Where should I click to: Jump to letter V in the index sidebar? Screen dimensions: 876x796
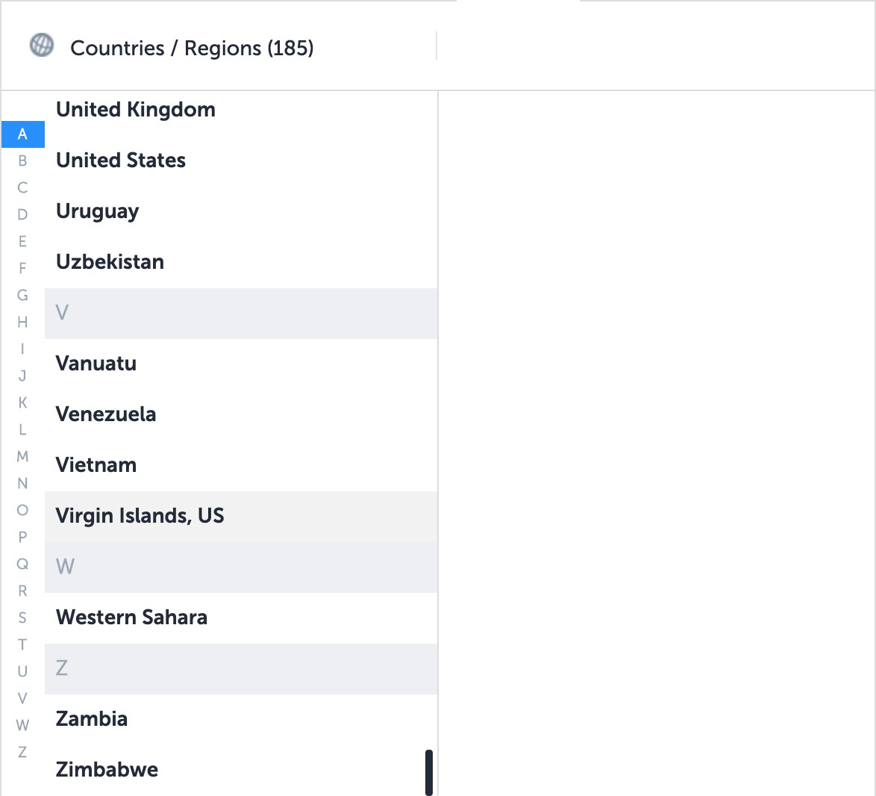pyautogui.click(x=23, y=698)
